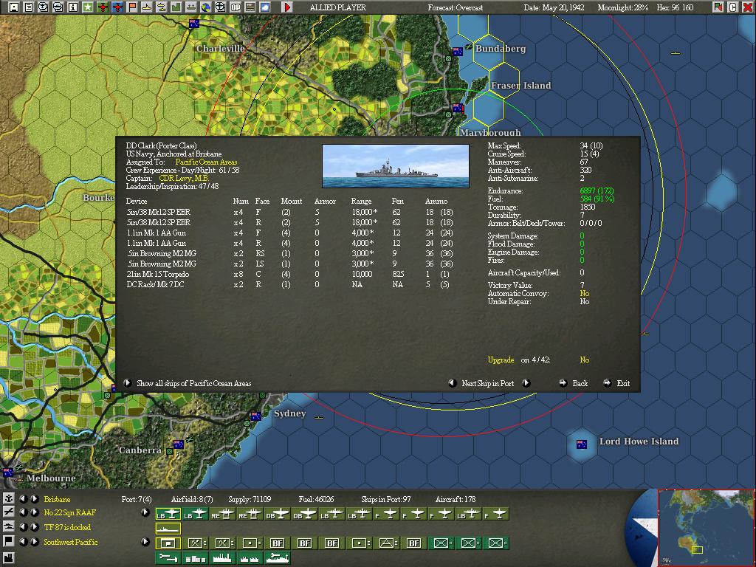Click the 'Brisbane' base name
The width and height of the screenshot is (756, 567).
click(x=57, y=499)
